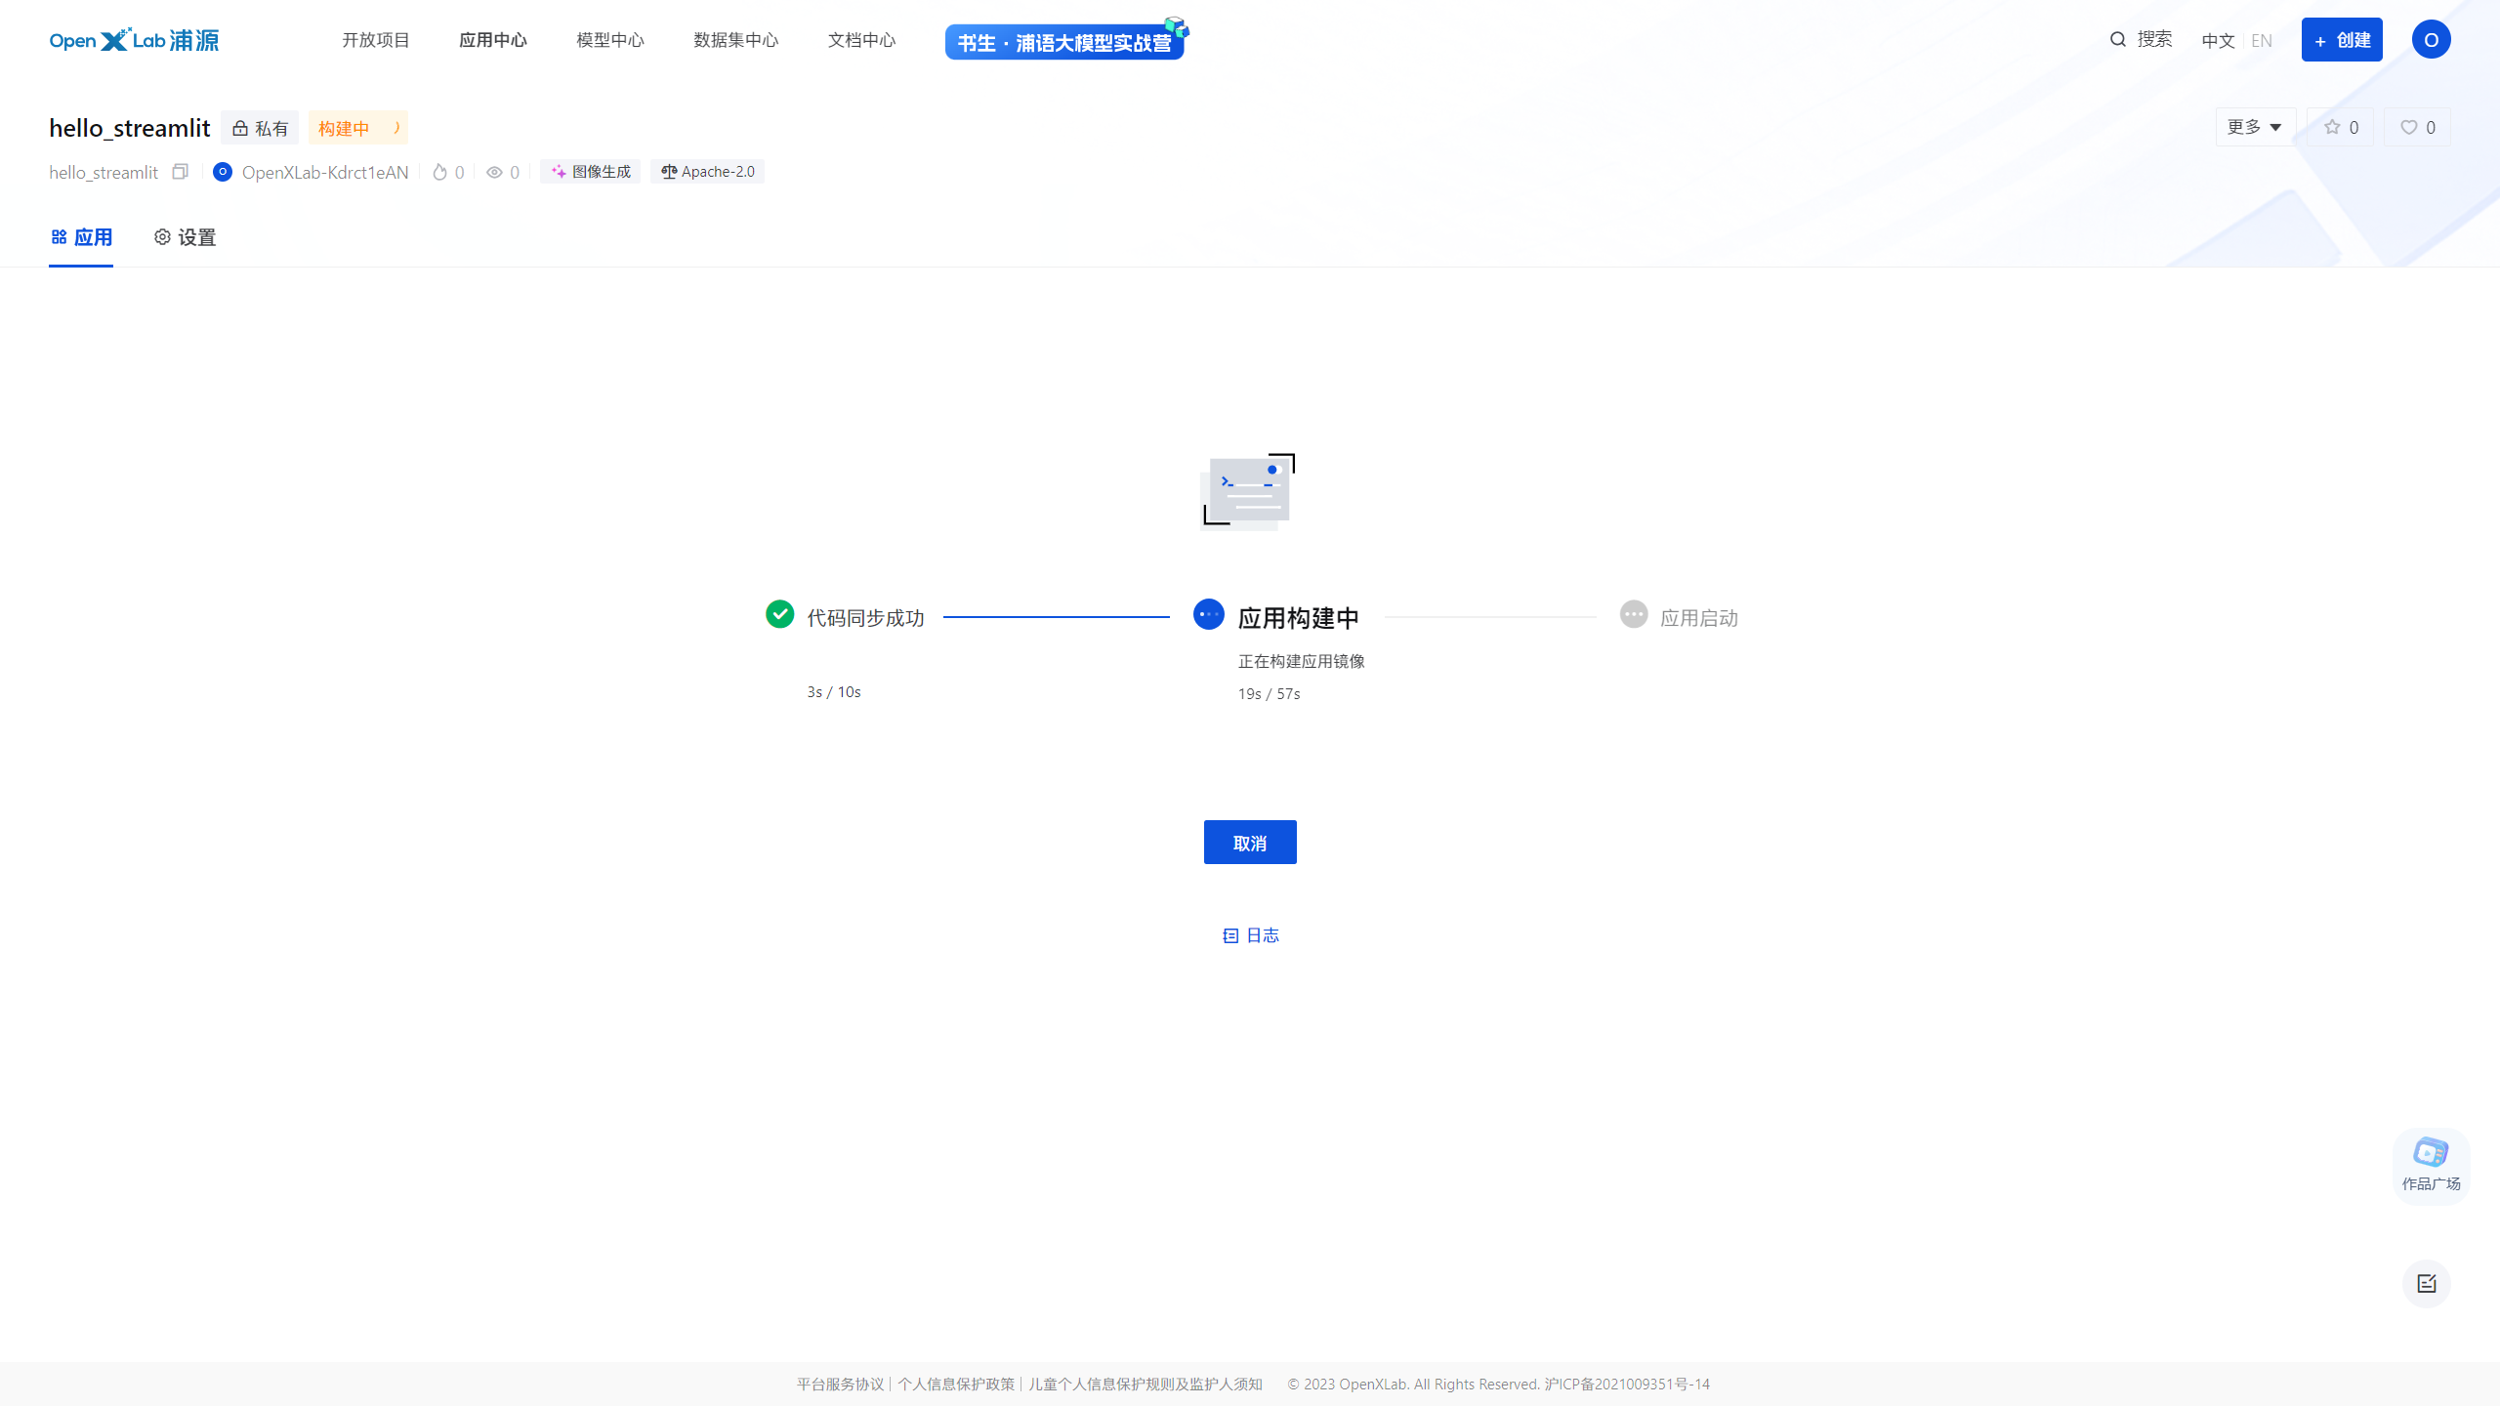Expand the 更多 dropdown
Screen dimensions: 2500x1406
[x=2254, y=127]
